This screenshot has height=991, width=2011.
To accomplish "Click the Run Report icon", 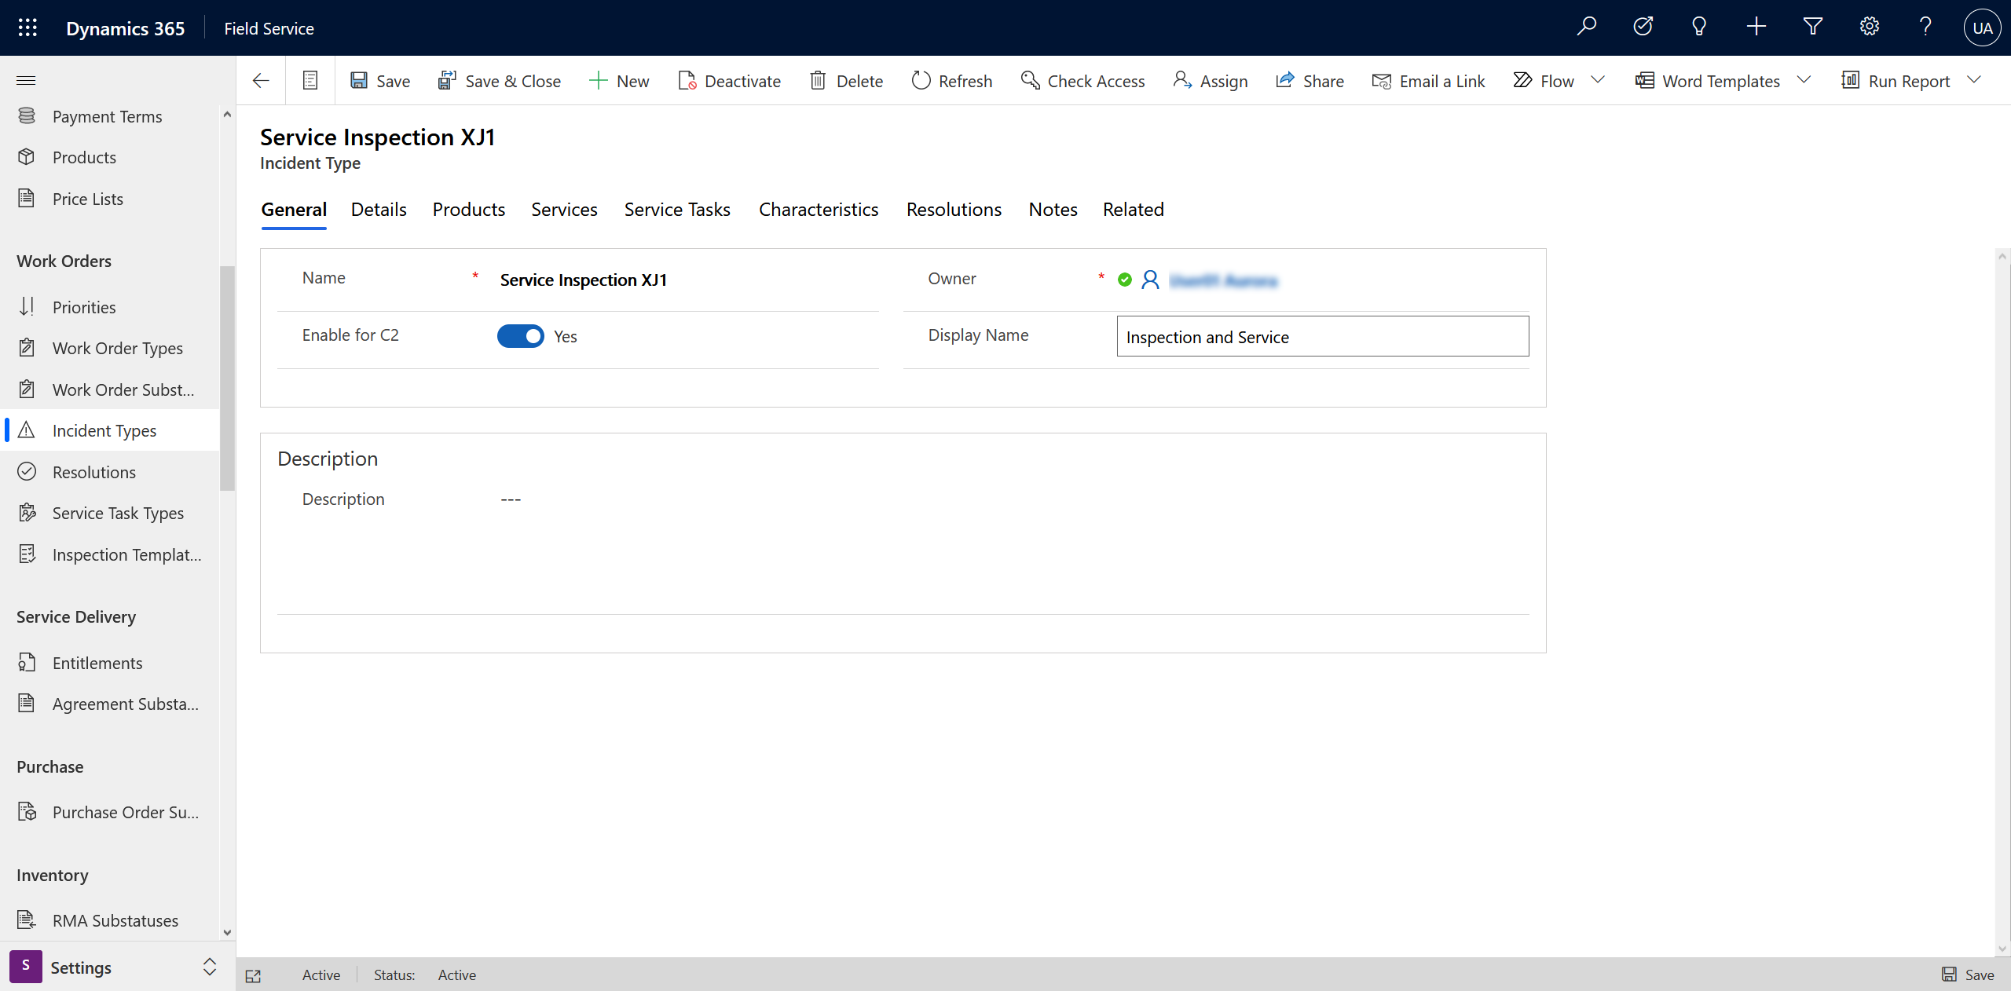I will (1851, 79).
